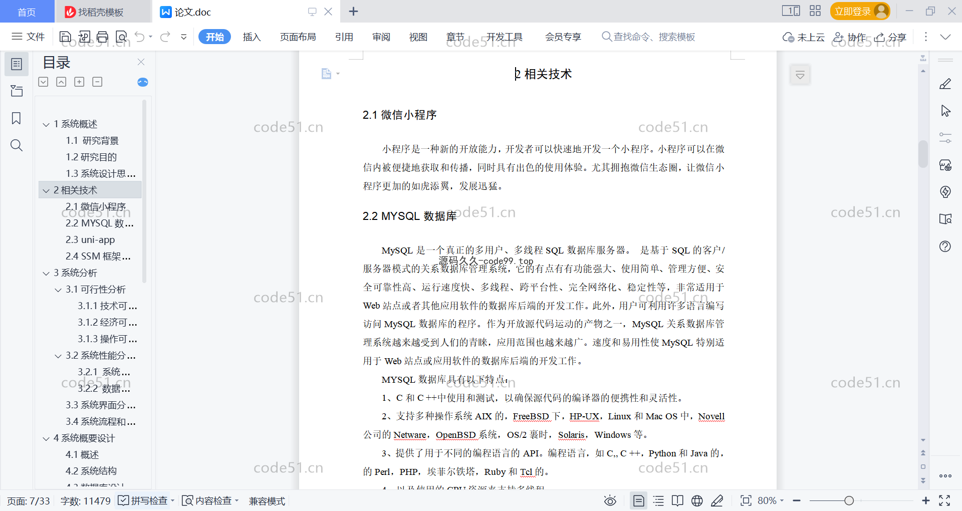Image resolution: width=962 pixels, height=511 pixels.
Task: Select '1.1 研究背景' in outline
Action: [x=92, y=141]
